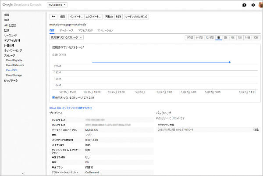Image resolution: width=263 pixels, height=176 pixels.
Task: Click the Google Developers Console logo
Action: coord(22,4)
